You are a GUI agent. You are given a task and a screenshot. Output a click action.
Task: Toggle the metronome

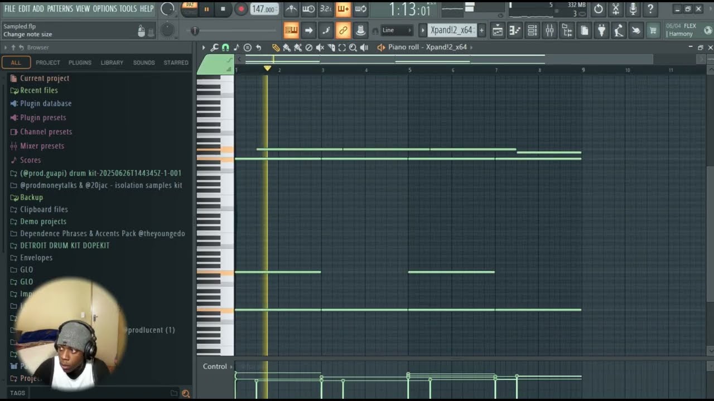(x=291, y=9)
